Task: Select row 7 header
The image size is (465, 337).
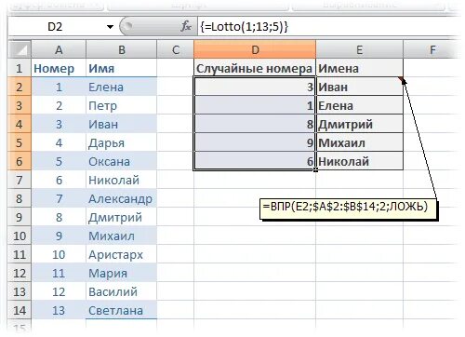Action: point(20,180)
